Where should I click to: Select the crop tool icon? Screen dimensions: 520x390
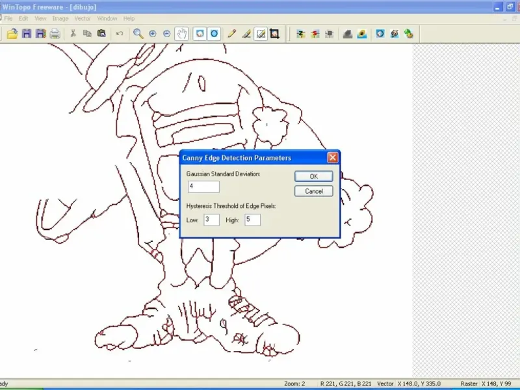[274, 34]
